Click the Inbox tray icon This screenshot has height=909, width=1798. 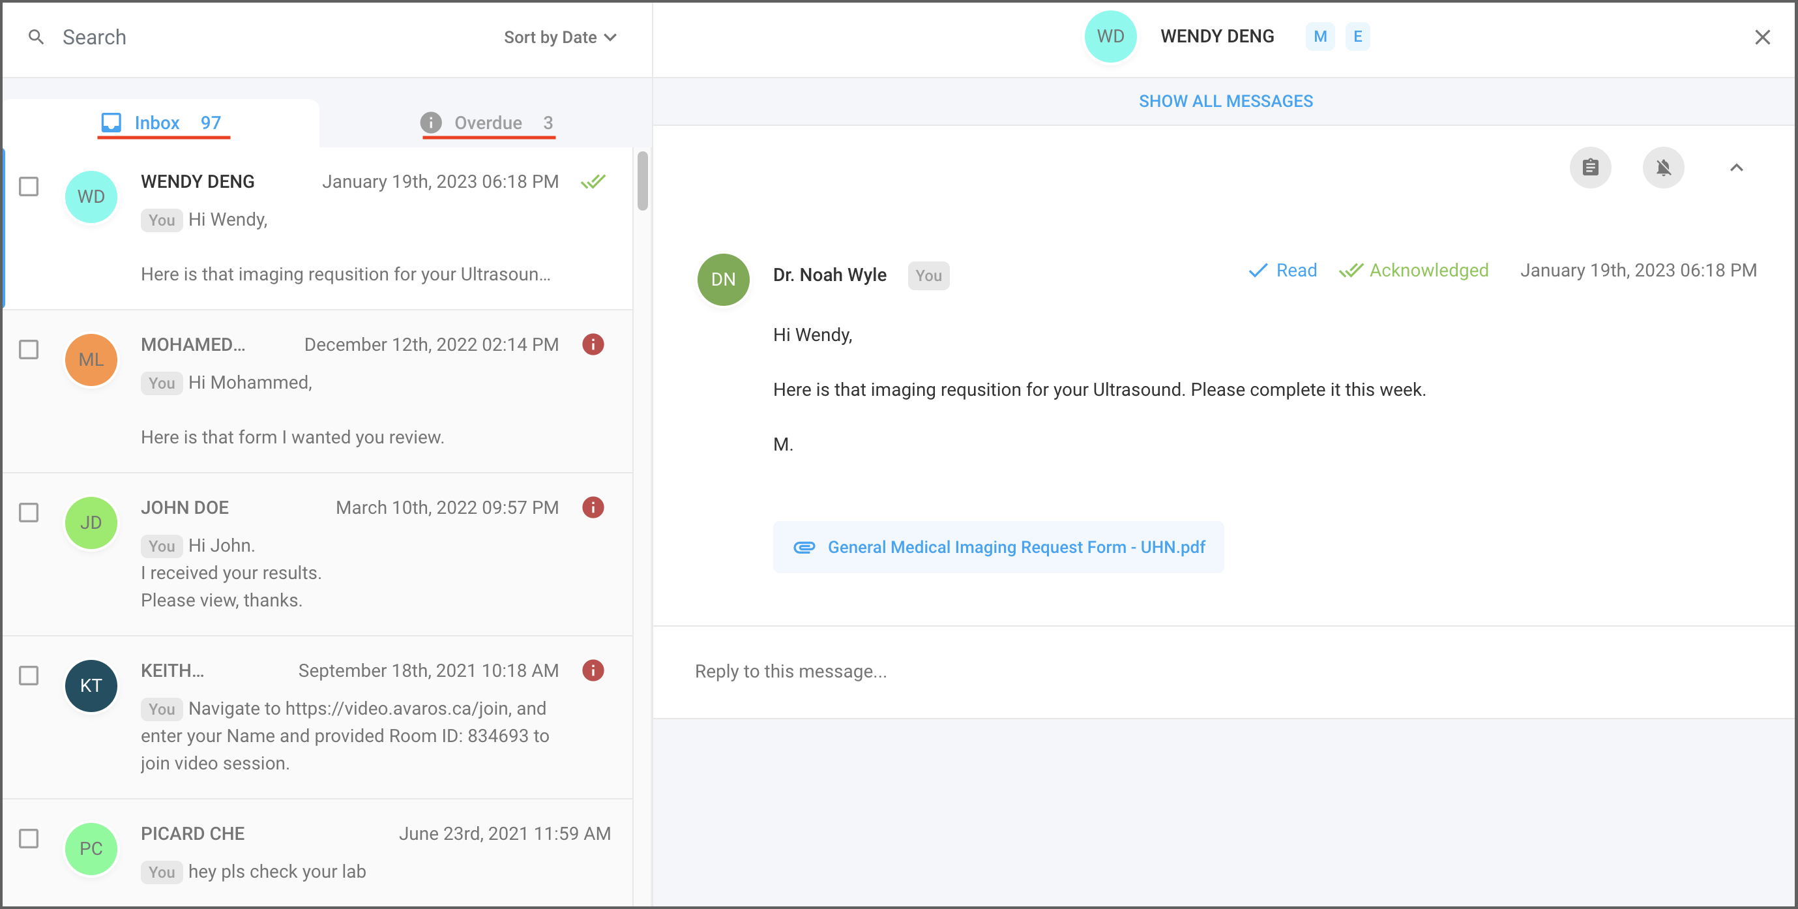[111, 123]
